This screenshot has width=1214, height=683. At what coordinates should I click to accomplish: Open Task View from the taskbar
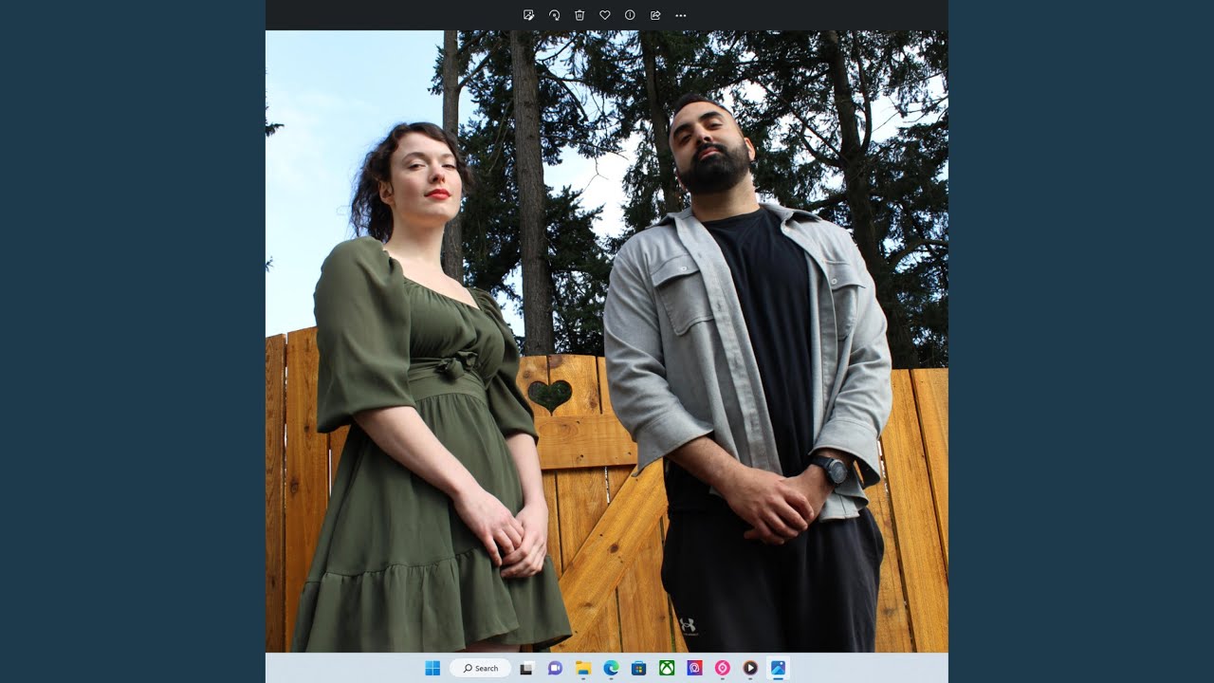point(526,668)
